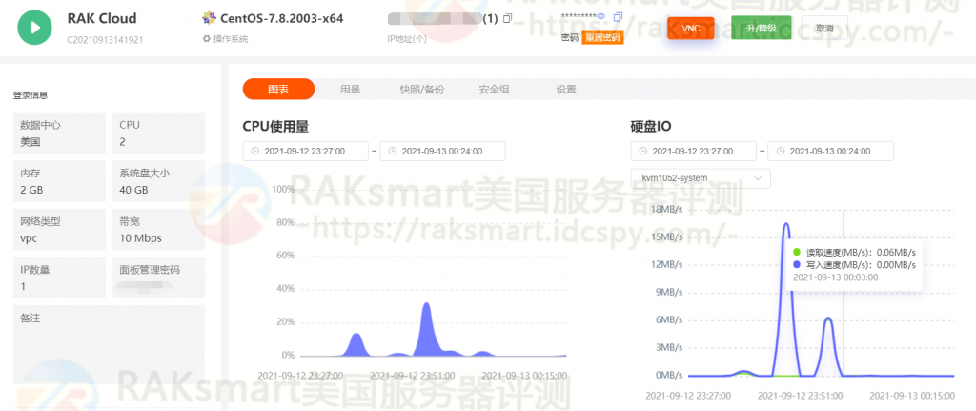The image size is (976, 411).
Task: Click the CPU 2 info cell
Action: [159, 133]
